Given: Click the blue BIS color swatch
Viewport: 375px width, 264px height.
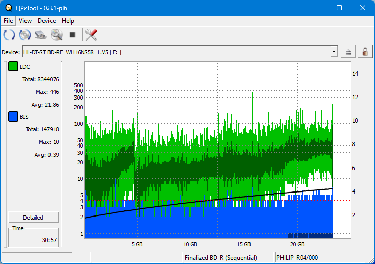Looking at the screenshot, I should point(13,117).
